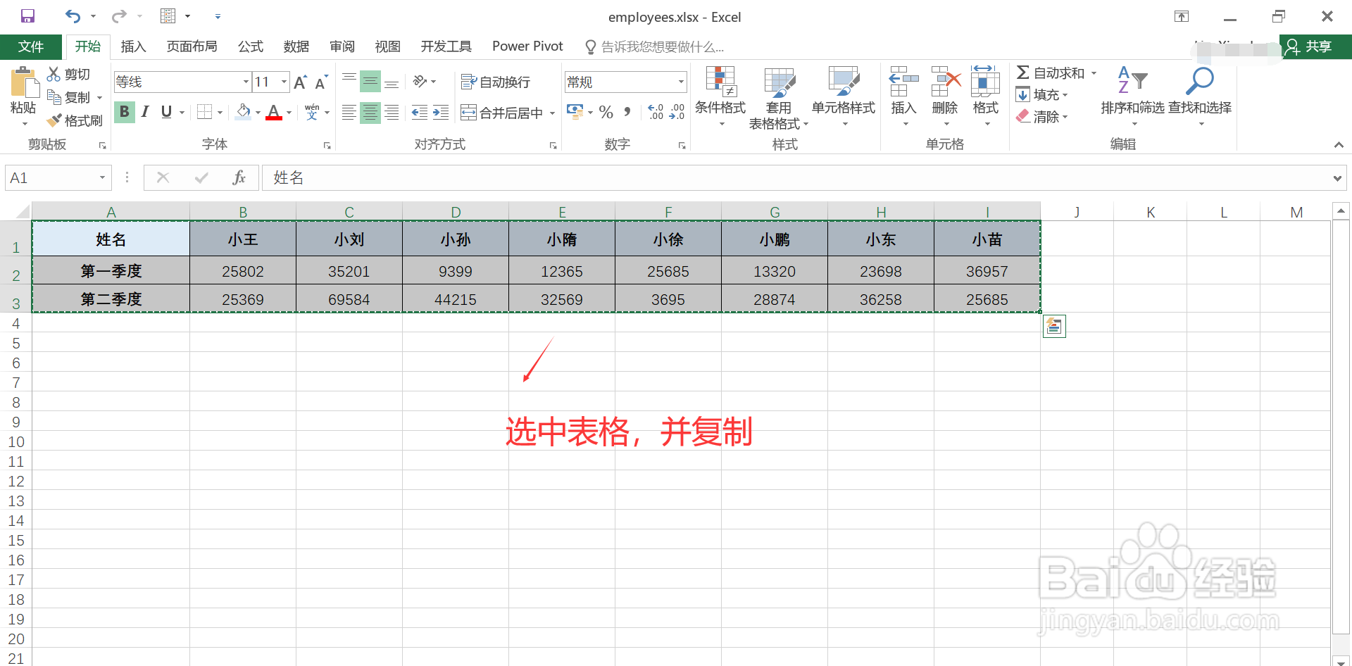Open the font size dropdown

[282, 82]
